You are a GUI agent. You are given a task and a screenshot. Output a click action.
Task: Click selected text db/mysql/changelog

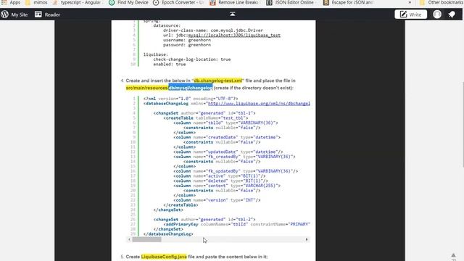pos(190,88)
